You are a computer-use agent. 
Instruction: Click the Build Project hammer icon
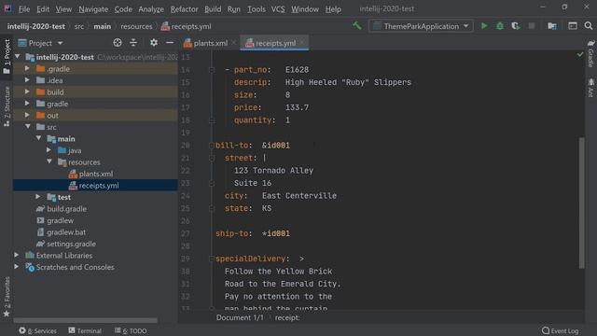click(356, 26)
